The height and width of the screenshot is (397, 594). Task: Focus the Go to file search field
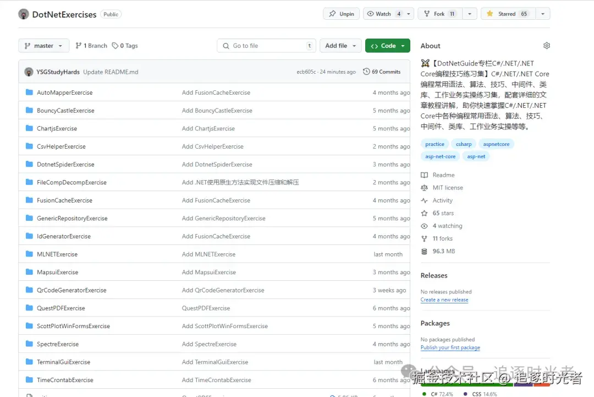point(266,46)
